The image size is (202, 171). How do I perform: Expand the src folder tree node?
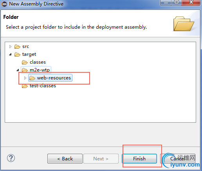10,46
